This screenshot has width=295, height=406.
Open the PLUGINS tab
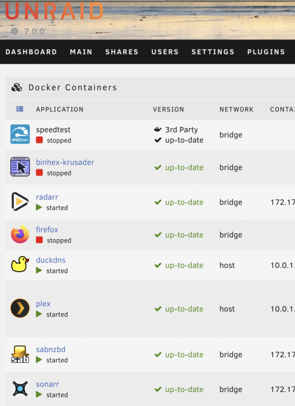click(266, 52)
